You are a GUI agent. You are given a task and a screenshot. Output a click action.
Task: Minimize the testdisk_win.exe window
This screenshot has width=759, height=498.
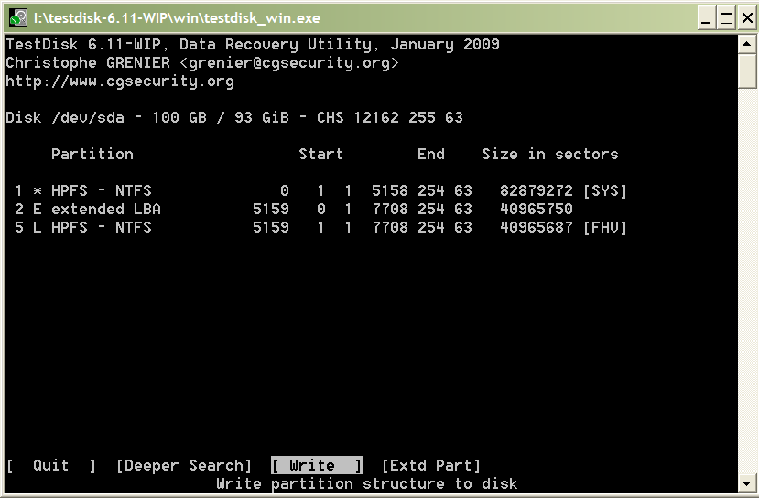706,18
